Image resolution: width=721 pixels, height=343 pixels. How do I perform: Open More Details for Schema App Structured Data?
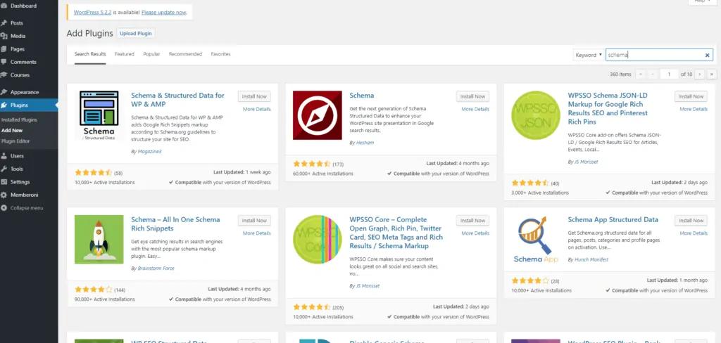(x=694, y=233)
